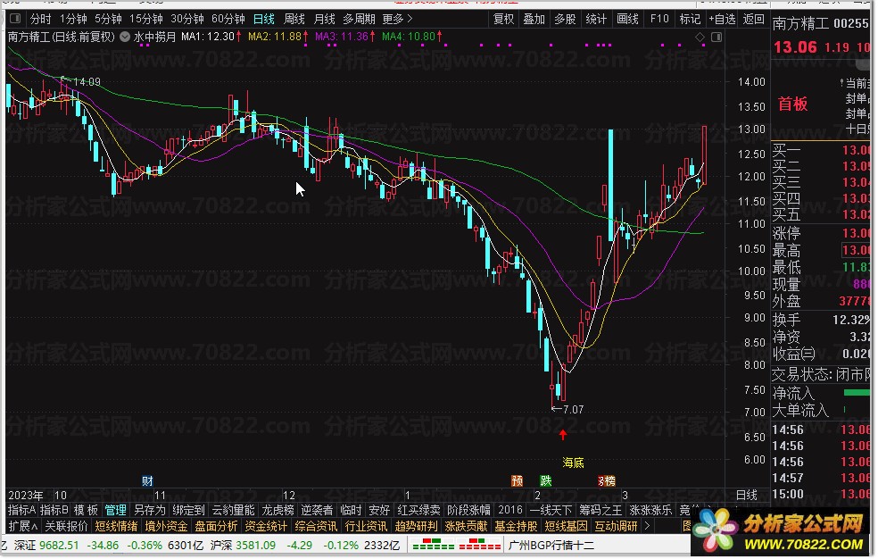Select the 逆袭者 indicator

(317, 510)
